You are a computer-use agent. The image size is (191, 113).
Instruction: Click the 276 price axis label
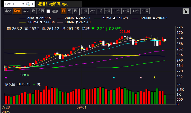(x=180, y=27)
